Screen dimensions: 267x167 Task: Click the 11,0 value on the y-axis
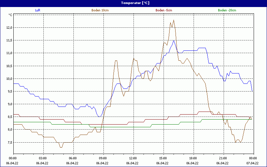pos(9,53)
